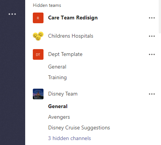Image resolution: width=161 pixels, height=145 pixels.
Task: Click the Childrens Hospitals smiley avatar
Action: [38, 36]
